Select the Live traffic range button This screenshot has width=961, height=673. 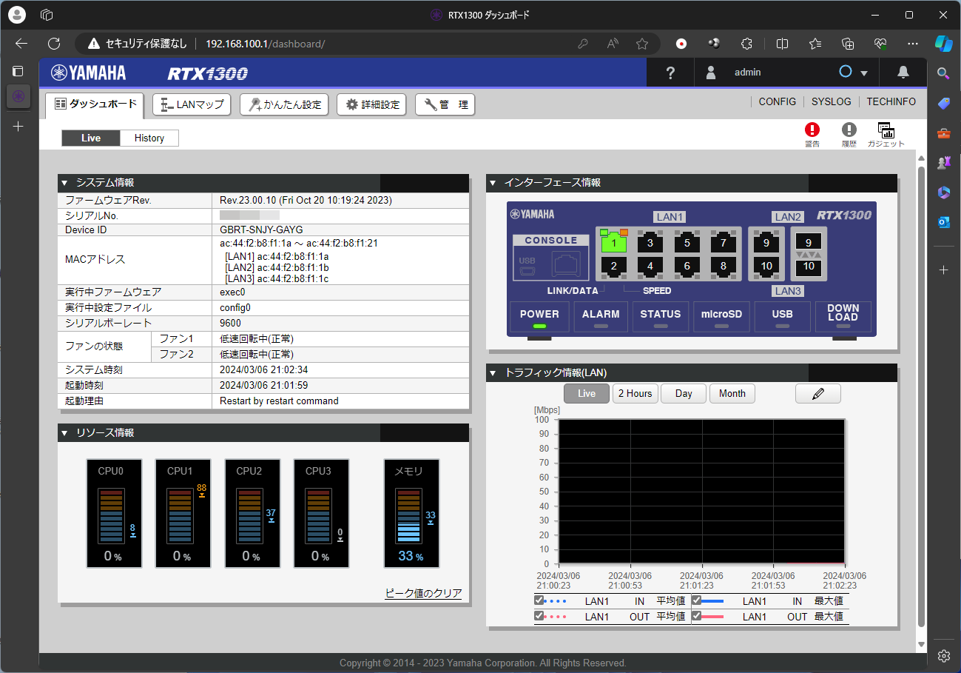(x=587, y=393)
